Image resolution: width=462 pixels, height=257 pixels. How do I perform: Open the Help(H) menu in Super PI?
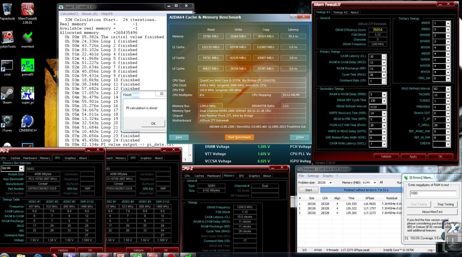(x=107, y=14)
